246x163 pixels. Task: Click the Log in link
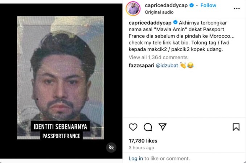click(136, 158)
